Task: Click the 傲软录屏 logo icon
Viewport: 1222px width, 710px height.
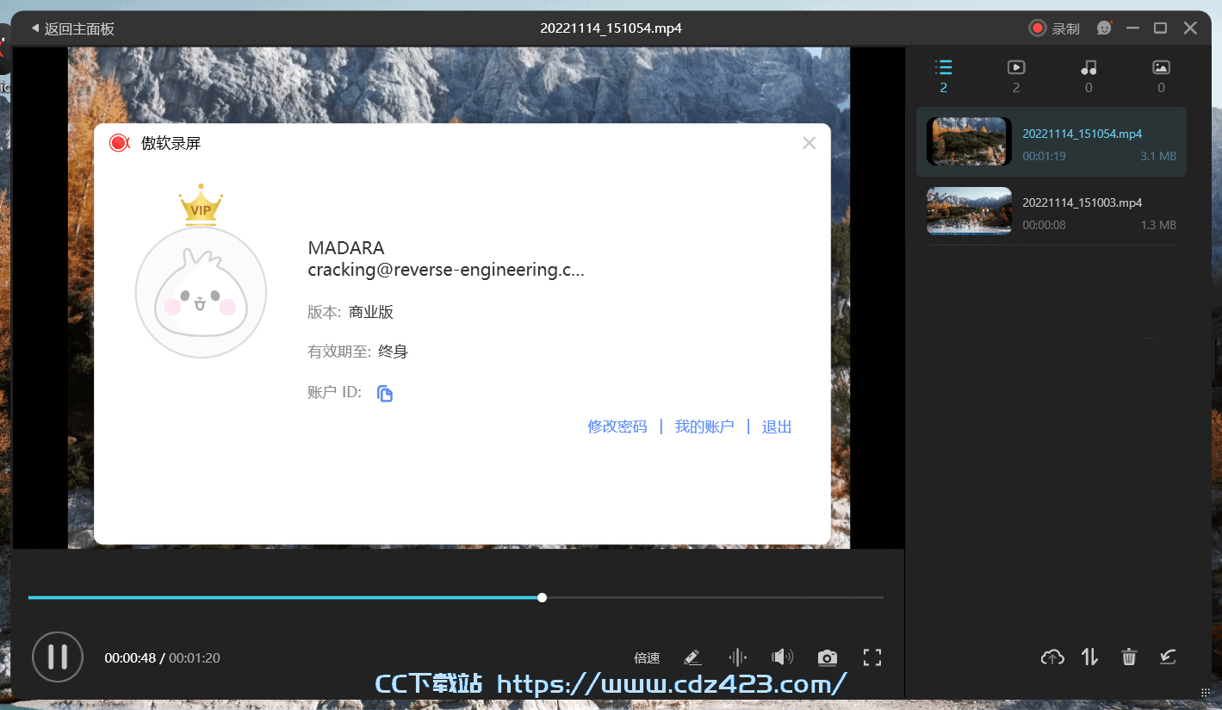Action: 119,143
